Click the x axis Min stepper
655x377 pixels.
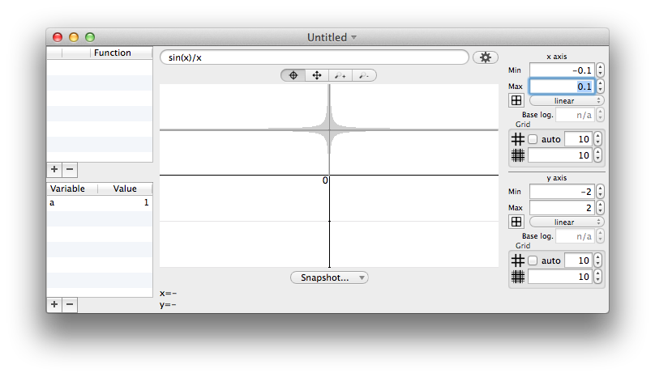[600, 70]
